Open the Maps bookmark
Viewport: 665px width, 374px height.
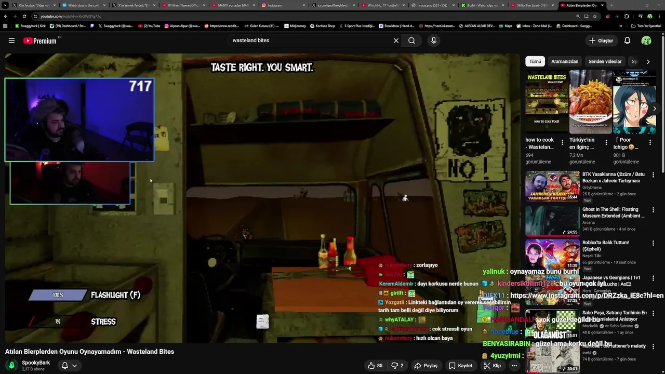click(505, 25)
